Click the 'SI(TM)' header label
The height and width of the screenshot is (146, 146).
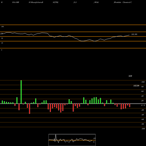point(55,2)
